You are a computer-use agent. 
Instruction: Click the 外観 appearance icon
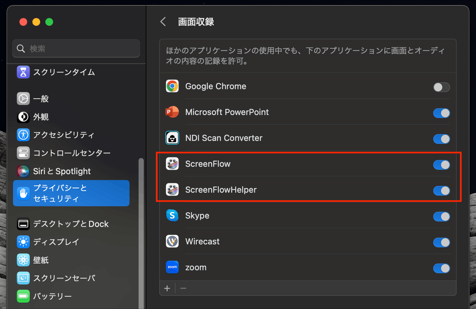(x=23, y=117)
